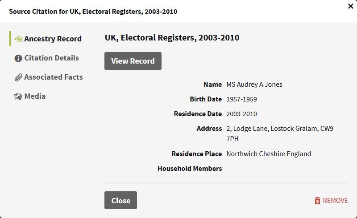Click the Media photo icon
Screen dimensions: 357x218
(18, 97)
